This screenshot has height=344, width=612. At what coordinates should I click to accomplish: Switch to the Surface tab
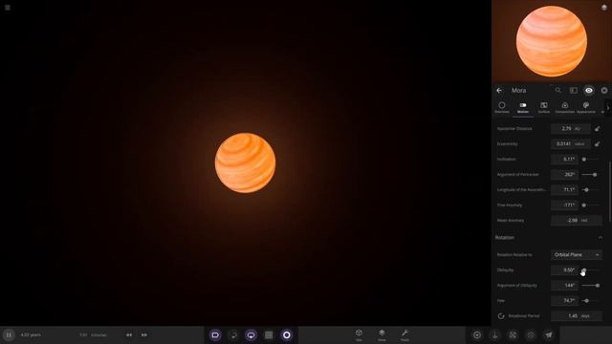click(544, 107)
